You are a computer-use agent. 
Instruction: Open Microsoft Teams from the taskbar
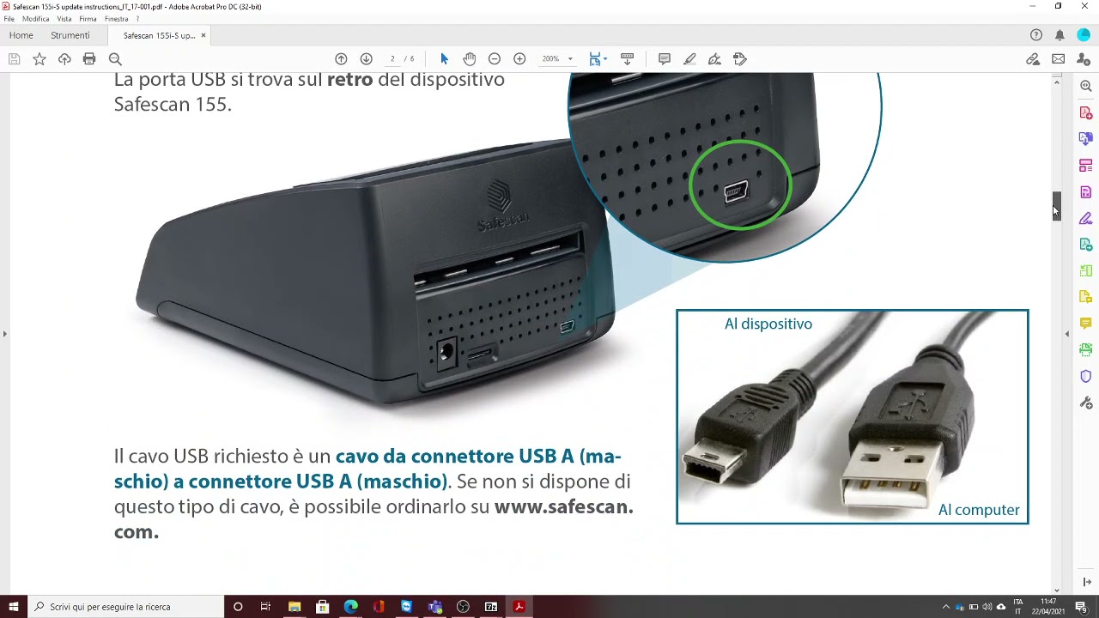pos(435,607)
